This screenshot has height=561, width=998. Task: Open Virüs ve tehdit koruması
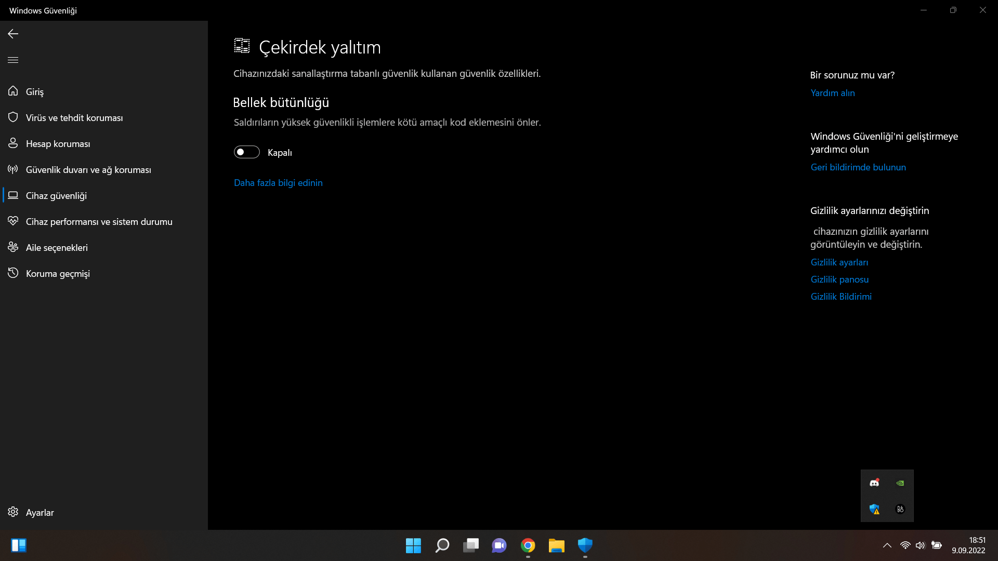74,117
